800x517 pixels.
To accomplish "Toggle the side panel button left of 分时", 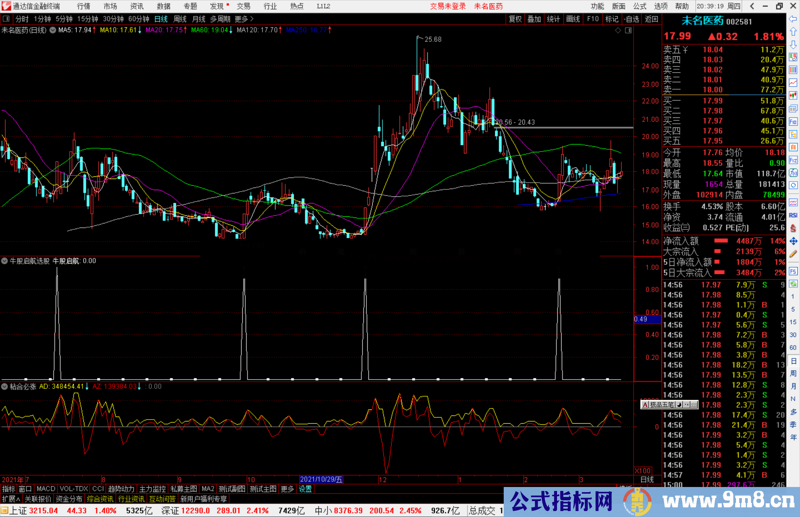I will [x=6, y=19].
